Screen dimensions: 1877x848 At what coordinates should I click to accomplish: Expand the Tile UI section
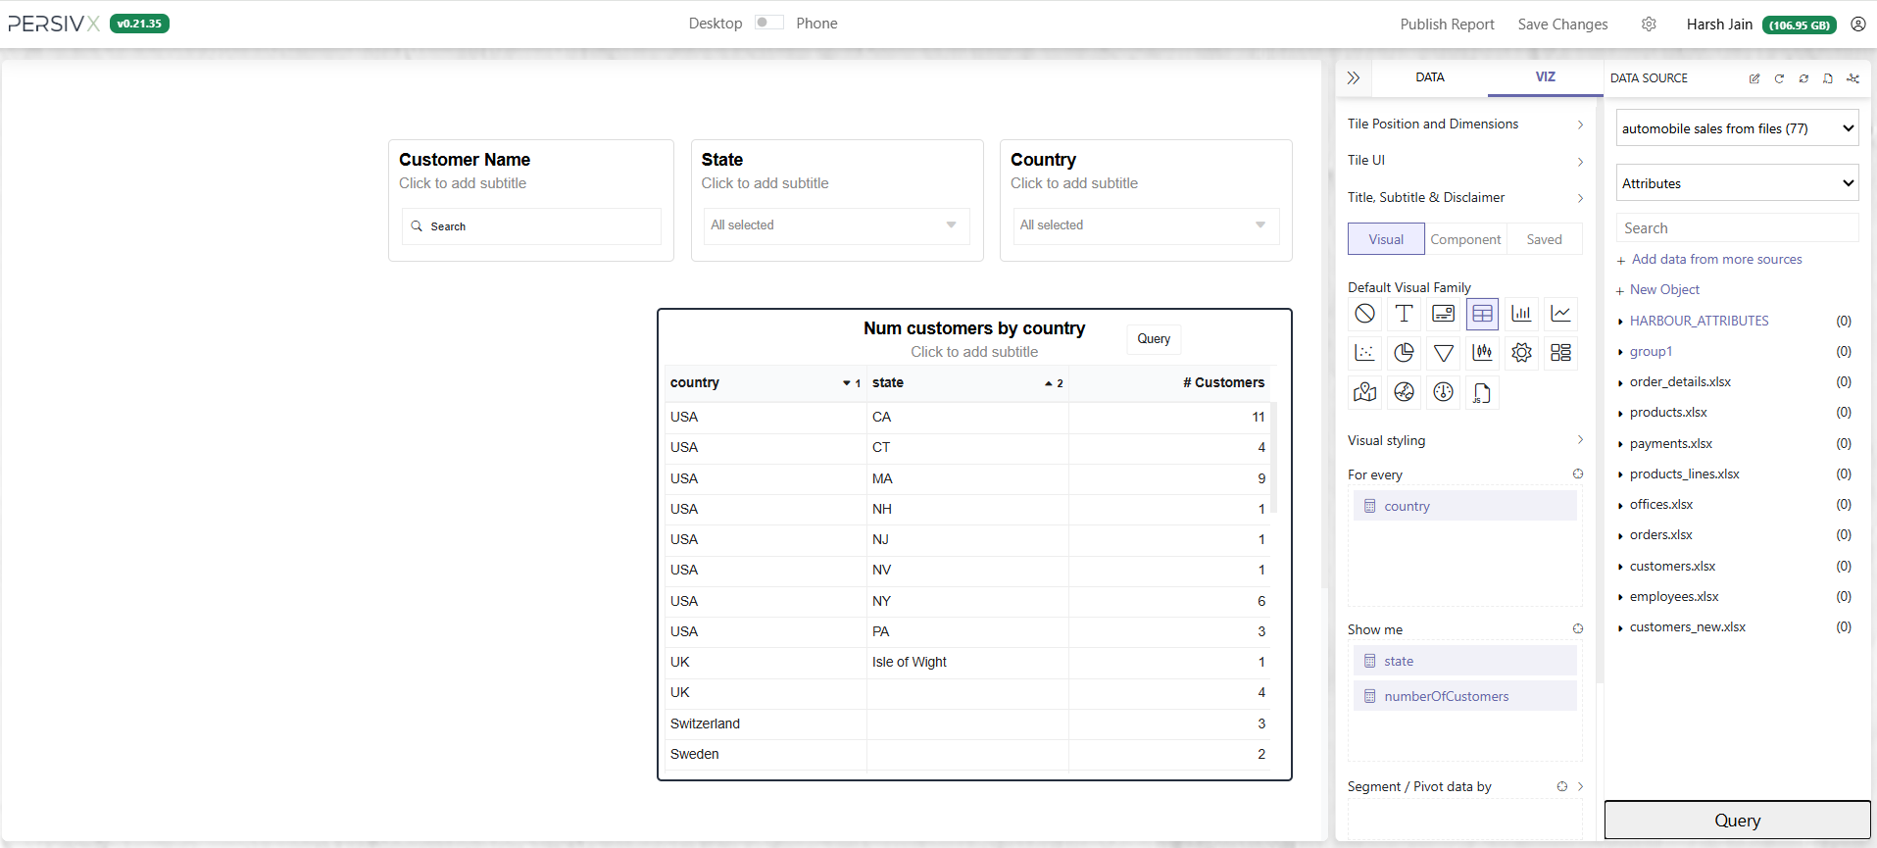(1580, 161)
